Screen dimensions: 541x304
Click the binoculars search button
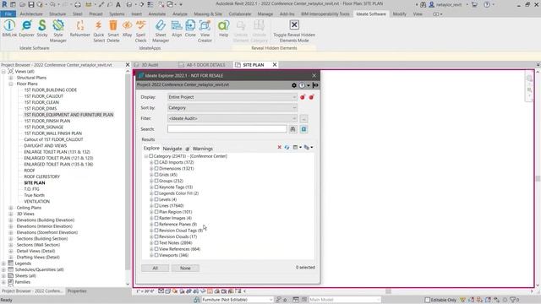[292, 129]
